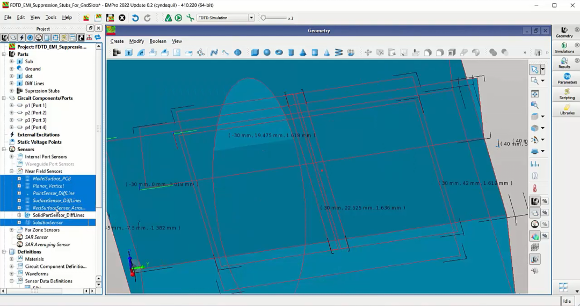Screen dimensions: 580x306
Task: Toggle the field plot visibility button
Action: (x=535, y=236)
